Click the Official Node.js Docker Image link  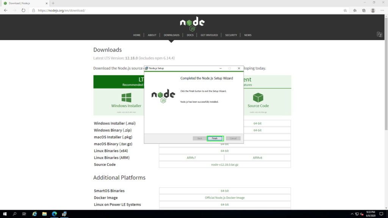224,197
